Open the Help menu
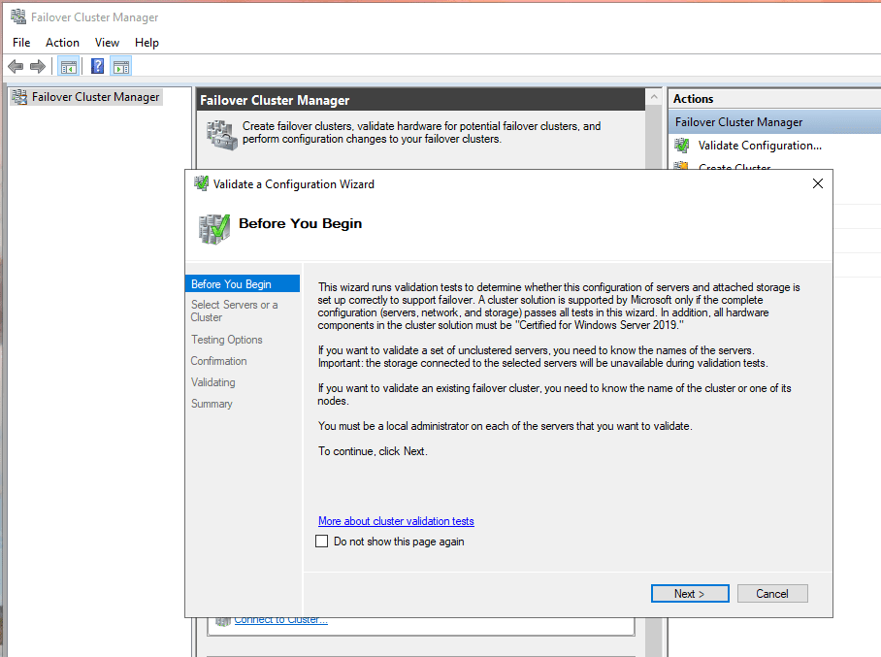 [x=147, y=43]
